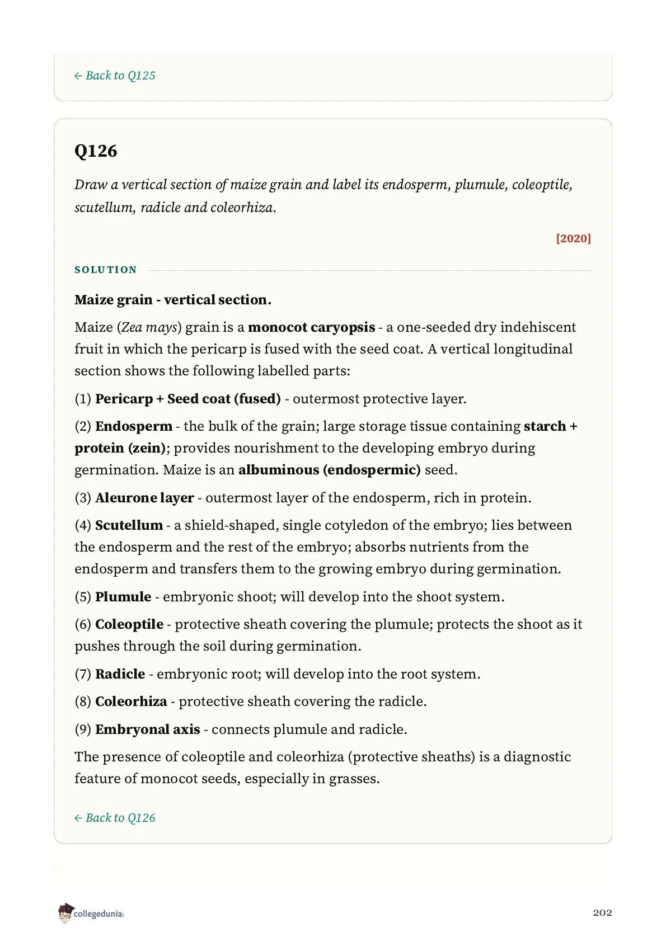Screen dimensions: 666x942
Task: Click the bold Coleorhiza term in item 8
Action: pyautogui.click(x=131, y=701)
